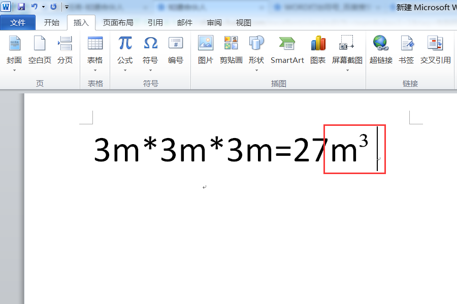The image size is (457, 304).
Task: Save the document with the floppy icon
Action: (x=21, y=7)
